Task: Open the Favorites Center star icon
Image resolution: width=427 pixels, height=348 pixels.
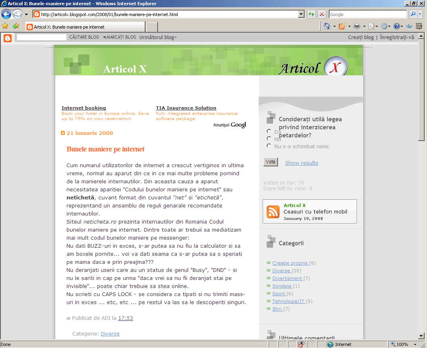Action: point(5,26)
